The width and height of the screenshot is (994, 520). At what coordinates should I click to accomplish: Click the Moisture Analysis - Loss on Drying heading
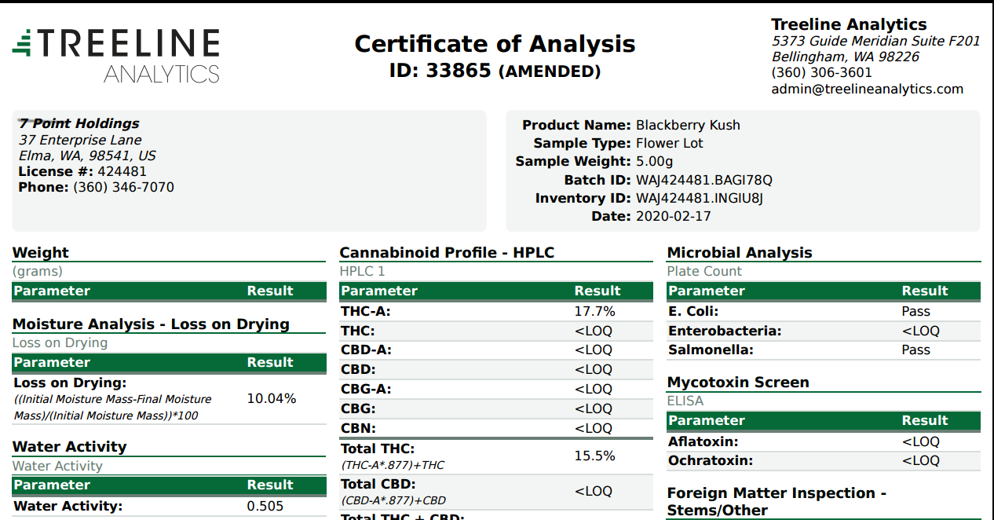coord(151,324)
